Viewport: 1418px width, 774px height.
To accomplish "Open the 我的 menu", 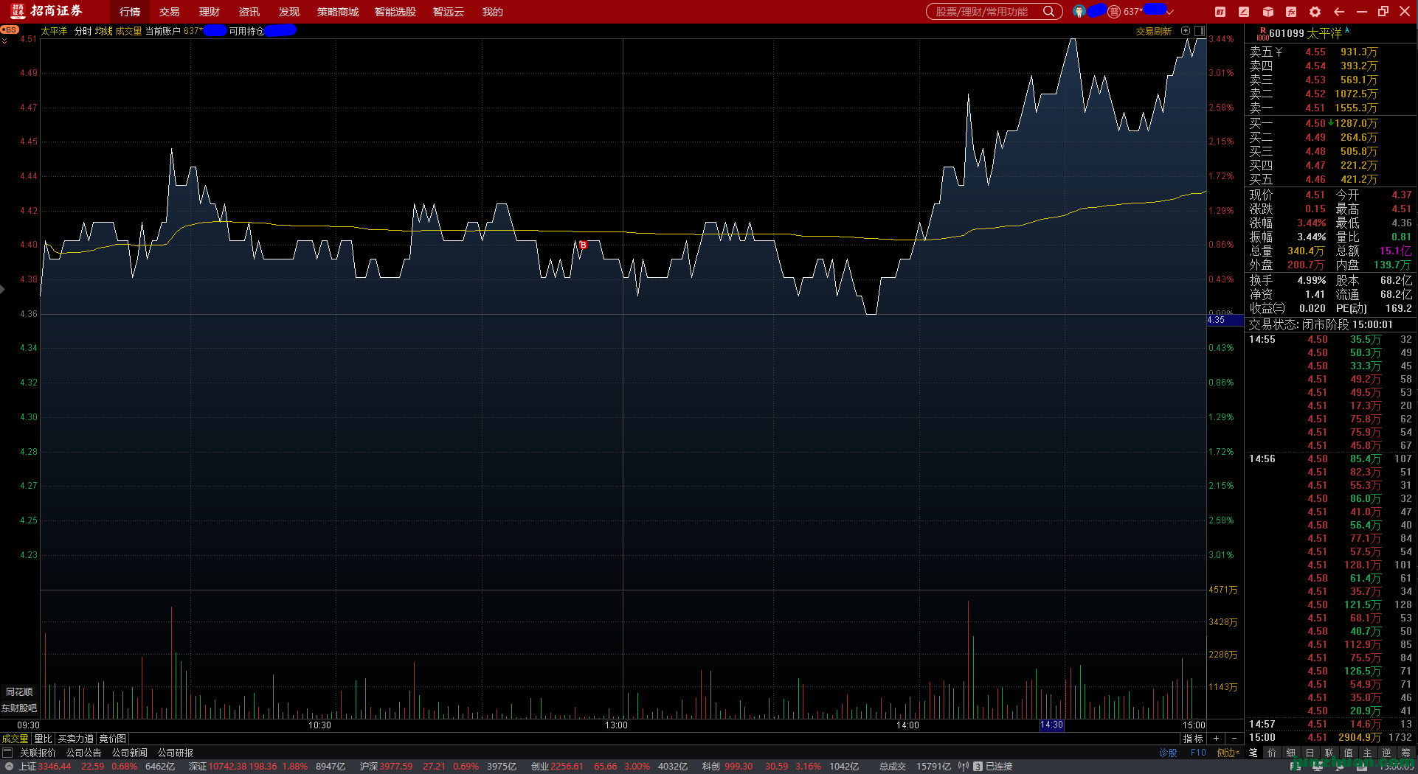I will pyautogui.click(x=493, y=12).
